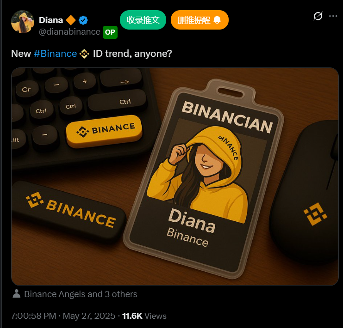Click the 11.6K Views count
The height and width of the screenshot is (328, 343).
[x=144, y=316]
